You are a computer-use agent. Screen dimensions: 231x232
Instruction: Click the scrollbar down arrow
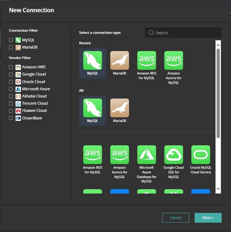(x=218, y=189)
